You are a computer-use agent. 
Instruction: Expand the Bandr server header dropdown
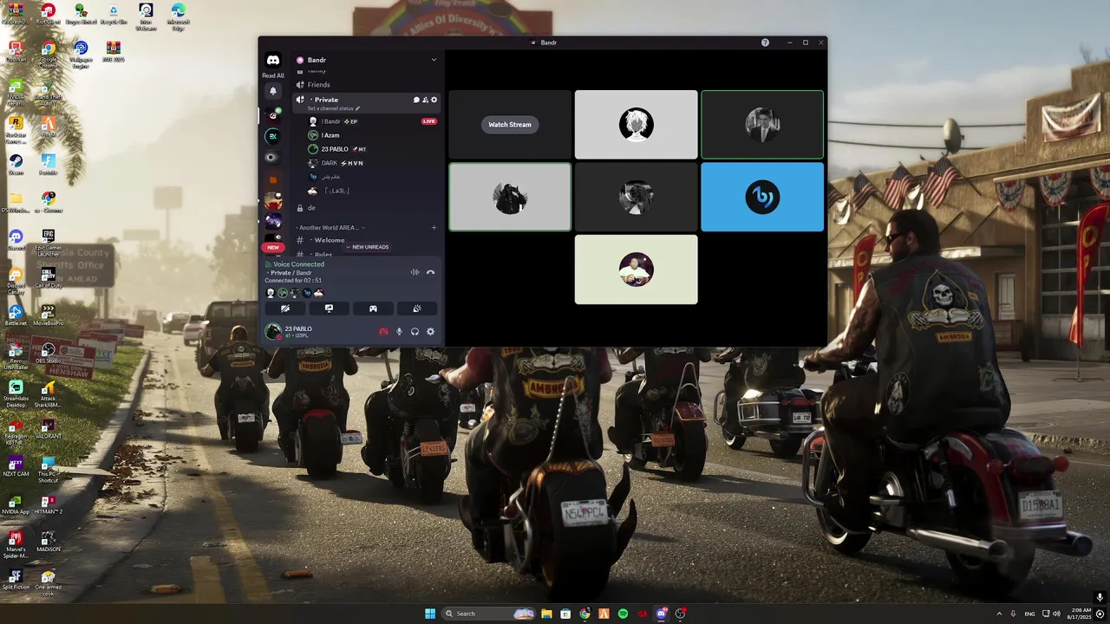[434, 60]
